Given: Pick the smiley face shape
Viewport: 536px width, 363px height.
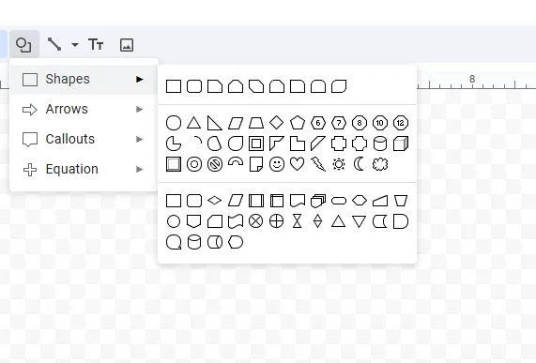Looking at the screenshot, I should [x=277, y=164].
